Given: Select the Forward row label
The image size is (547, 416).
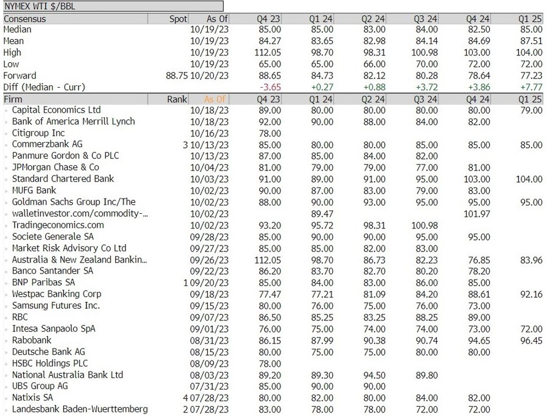Looking at the screenshot, I should pyautogui.click(x=20, y=76).
